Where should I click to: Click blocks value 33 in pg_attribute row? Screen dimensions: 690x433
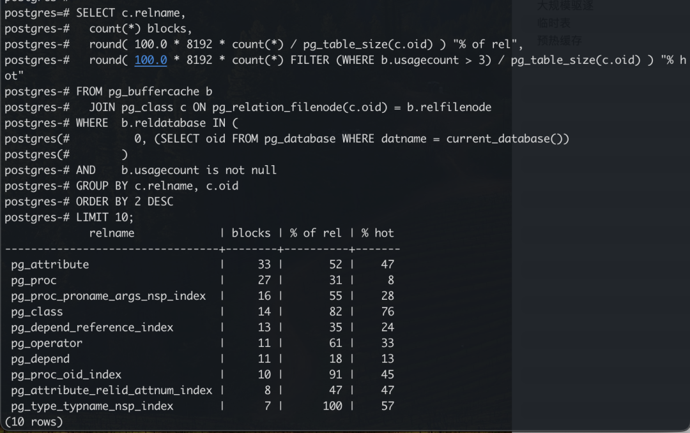[x=264, y=265]
